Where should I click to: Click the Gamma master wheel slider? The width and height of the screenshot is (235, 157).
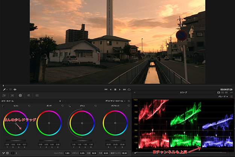[x=49, y=140]
